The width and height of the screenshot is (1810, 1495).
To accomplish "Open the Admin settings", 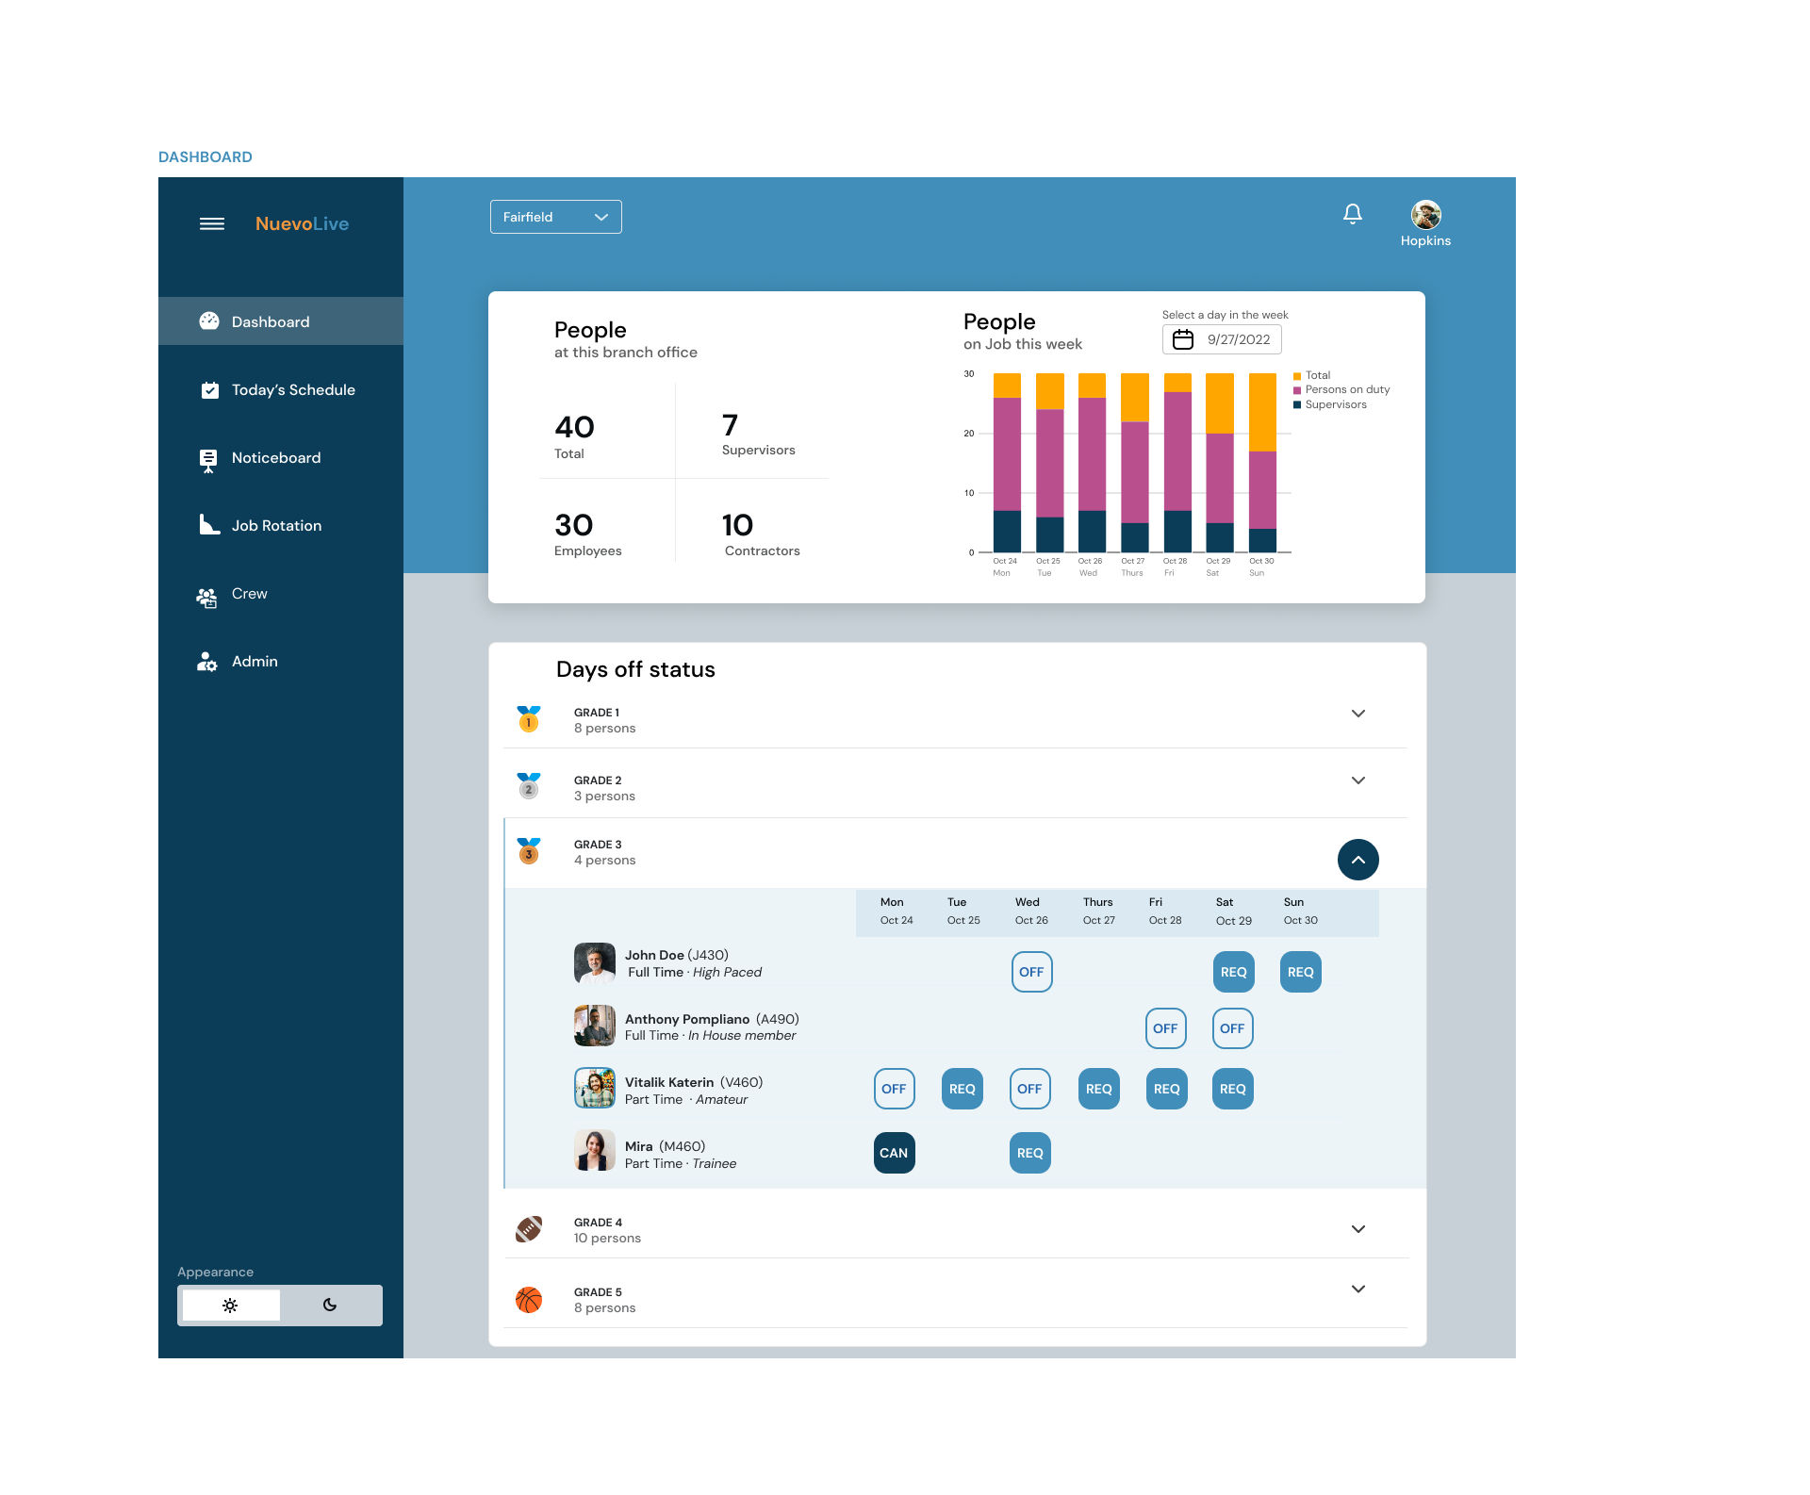I will click(x=254, y=661).
